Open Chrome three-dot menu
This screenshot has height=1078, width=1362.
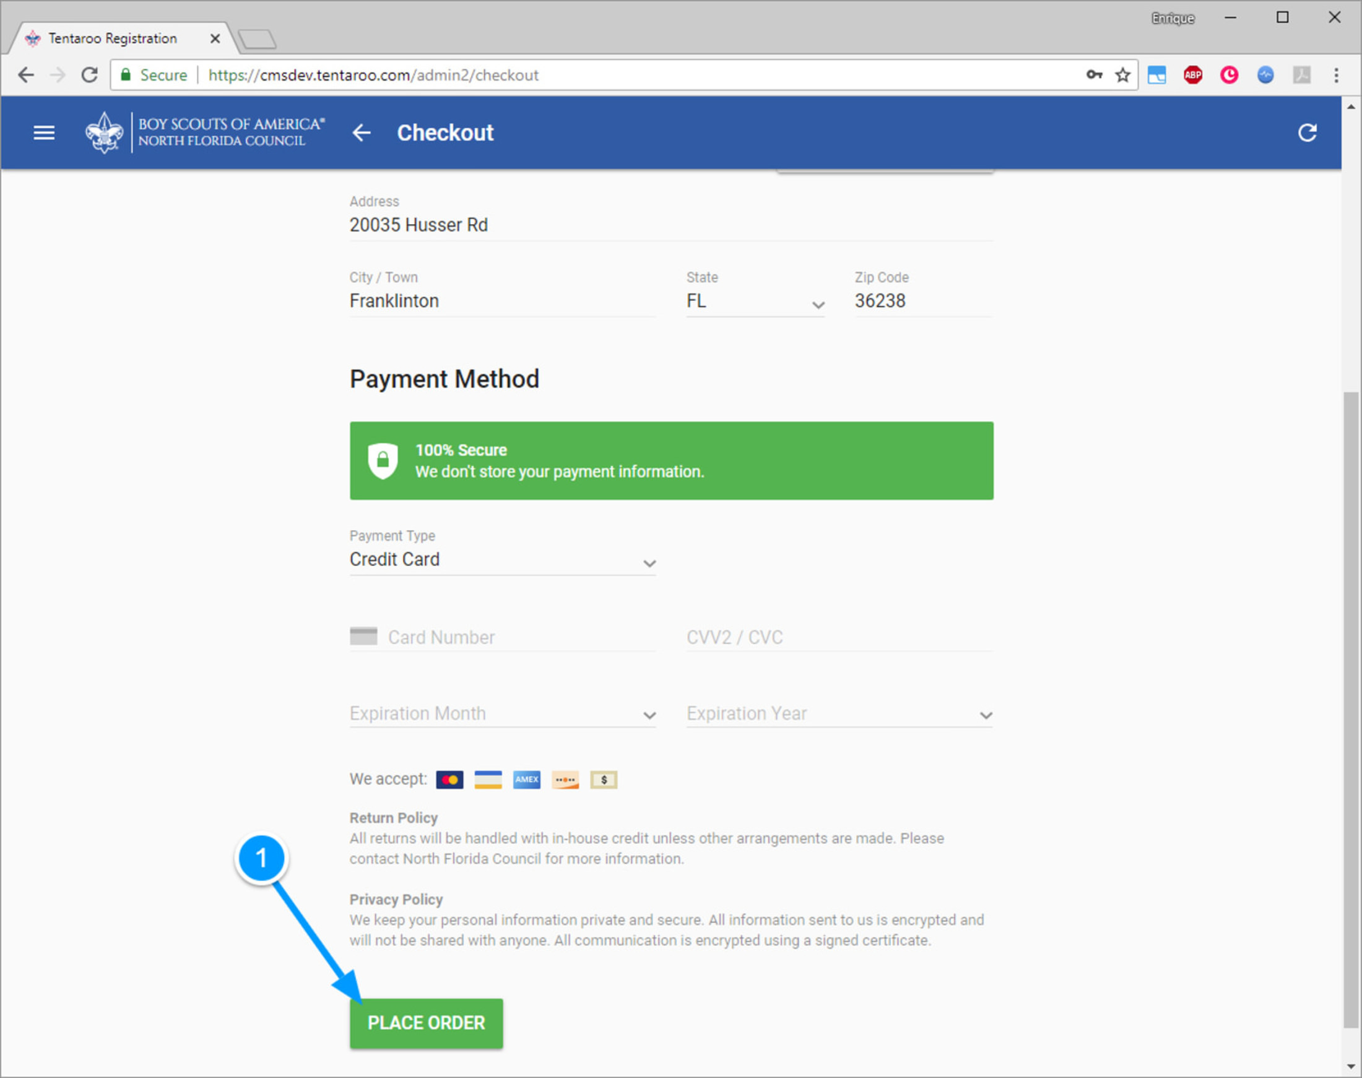(1335, 75)
